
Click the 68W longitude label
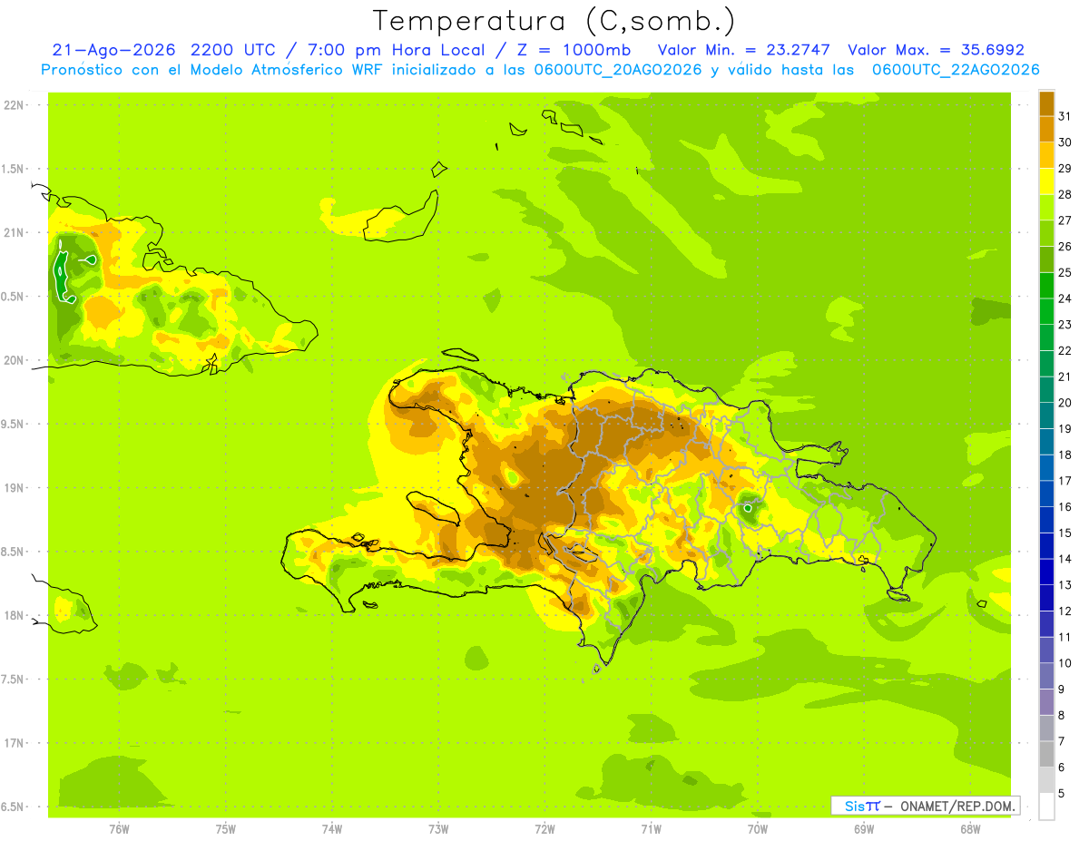click(970, 828)
